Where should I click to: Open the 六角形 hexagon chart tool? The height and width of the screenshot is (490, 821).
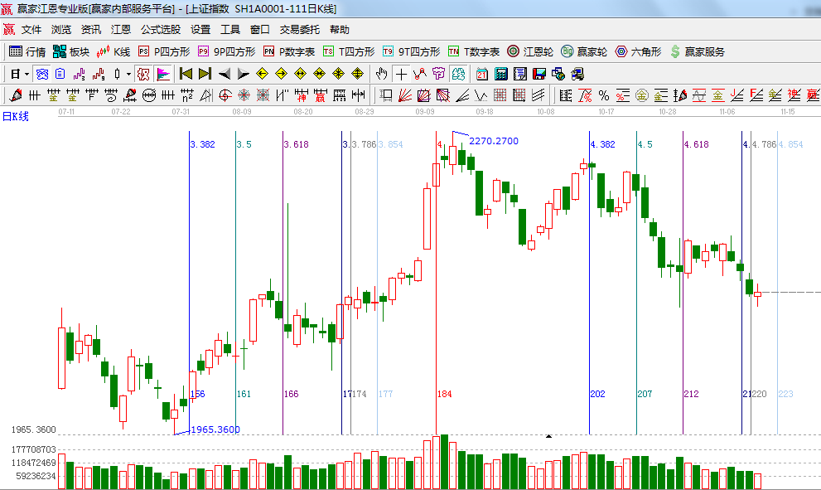[638, 51]
